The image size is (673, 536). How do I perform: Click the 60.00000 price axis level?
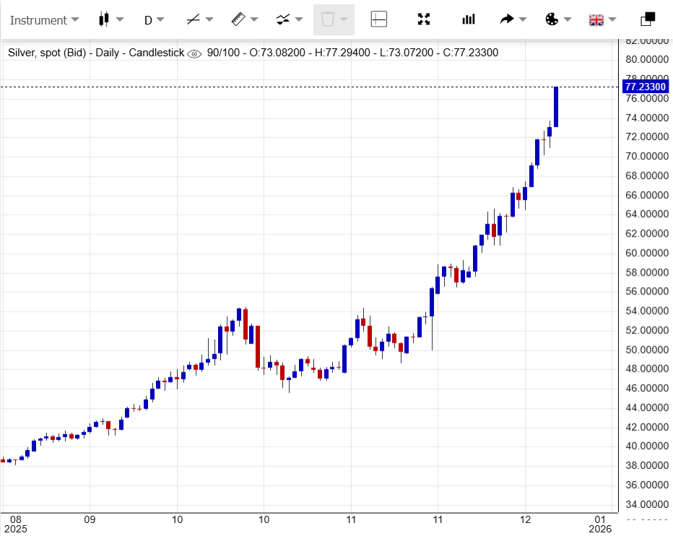point(646,253)
